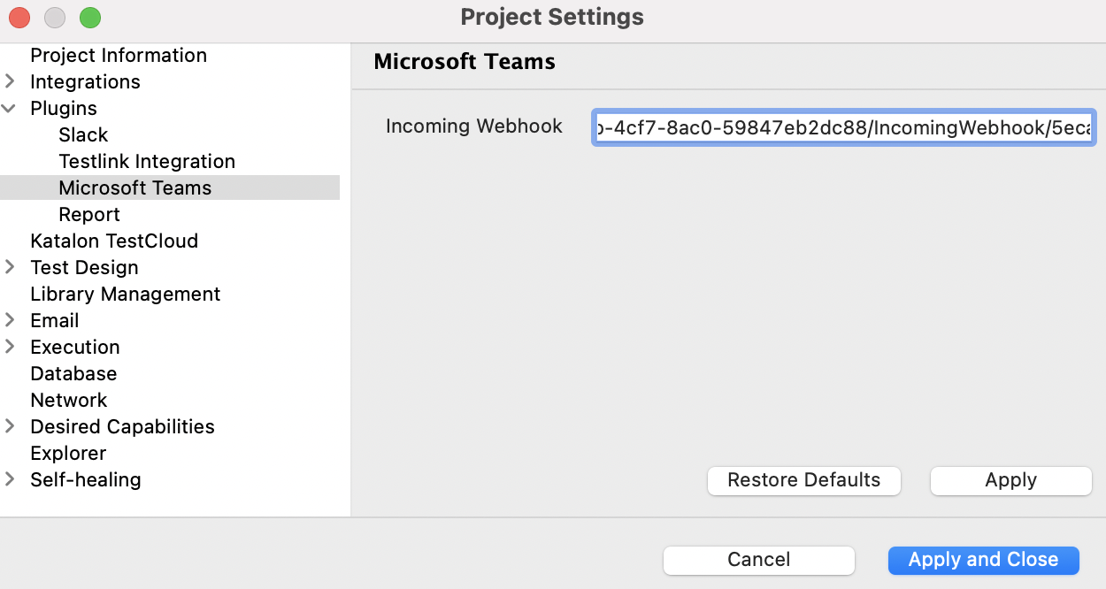Select Testlink Integration settings

147,161
